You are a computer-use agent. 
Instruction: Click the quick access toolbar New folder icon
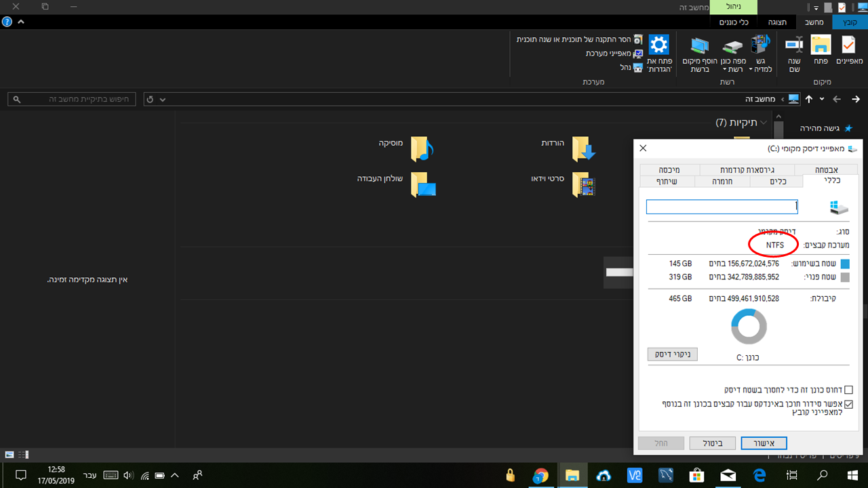pyautogui.click(x=828, y=7)
